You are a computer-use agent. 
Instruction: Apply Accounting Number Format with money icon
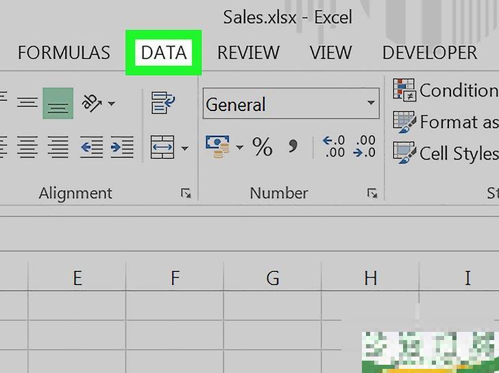pos(218,147)
